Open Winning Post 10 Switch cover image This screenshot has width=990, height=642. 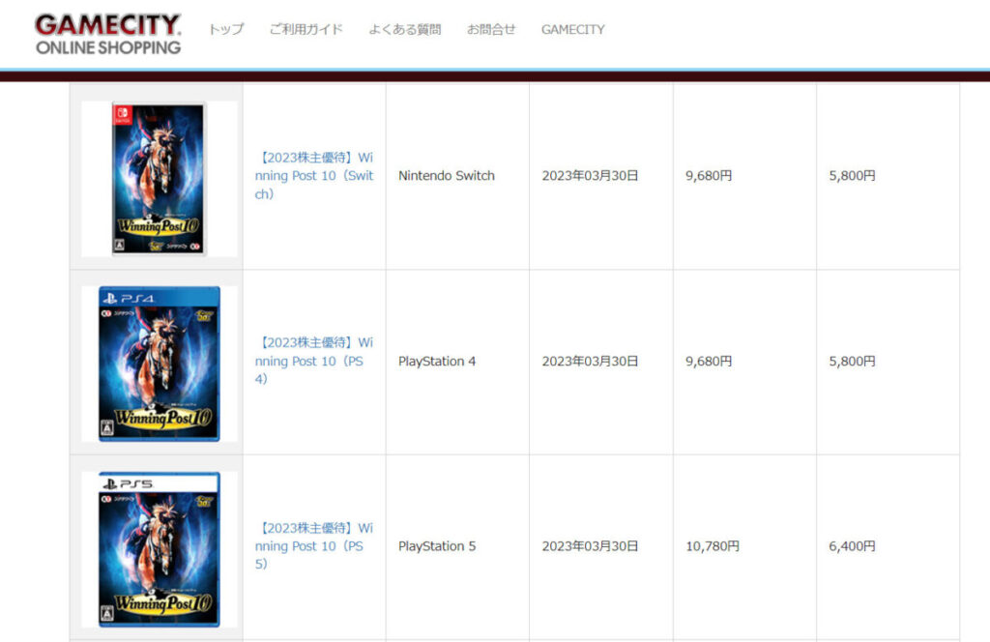[160, 179]
